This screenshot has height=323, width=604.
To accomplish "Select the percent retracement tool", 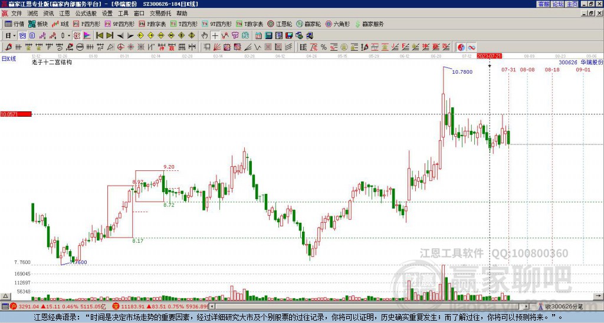I will coord(324,47).
